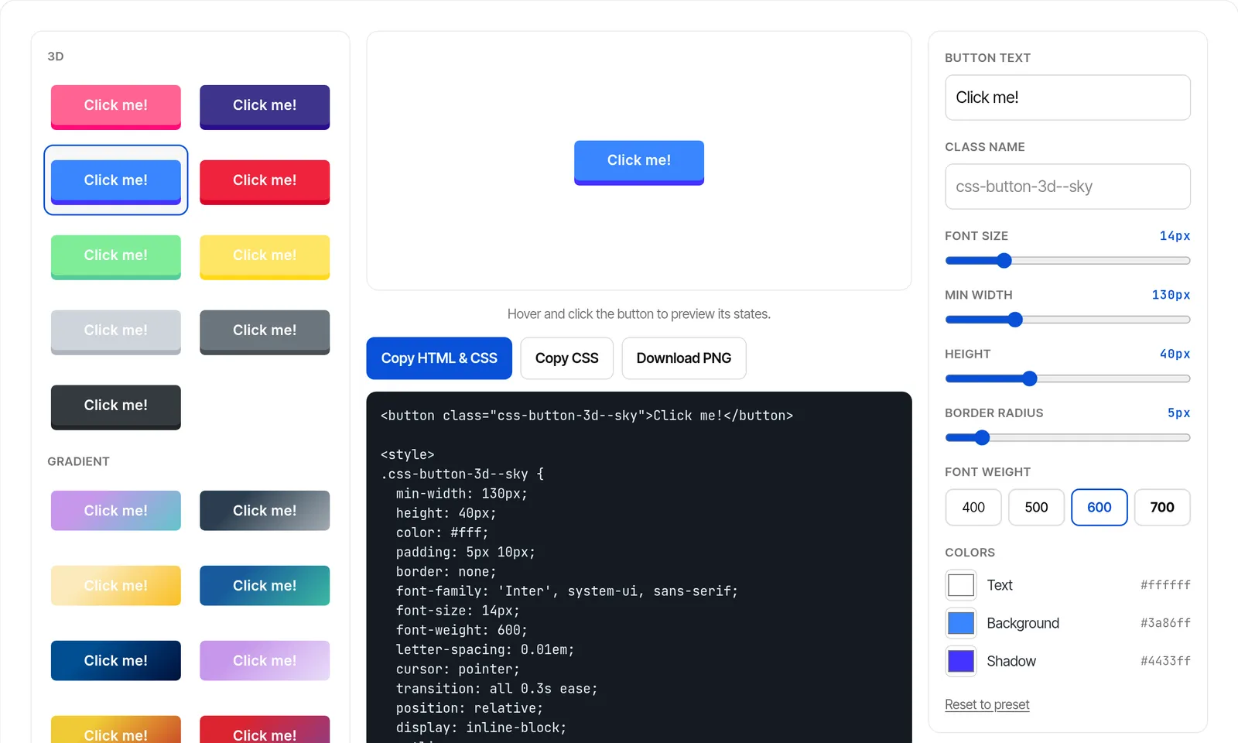Choose the purple-to-teal gradient button preset
The image size is (1238, 743).
tap(116, 511)
